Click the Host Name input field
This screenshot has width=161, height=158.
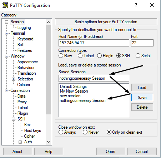point(94,43)
